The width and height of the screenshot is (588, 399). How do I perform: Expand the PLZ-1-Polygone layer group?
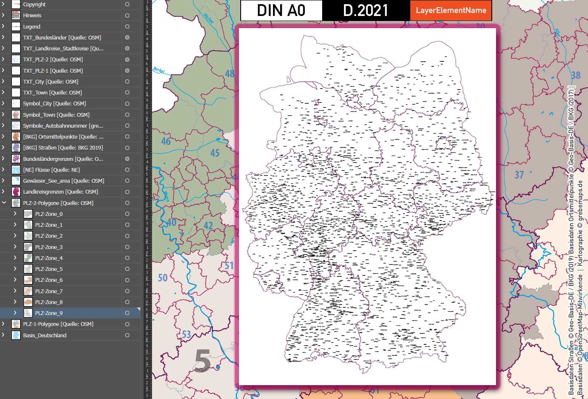click(x=4, y=324)
